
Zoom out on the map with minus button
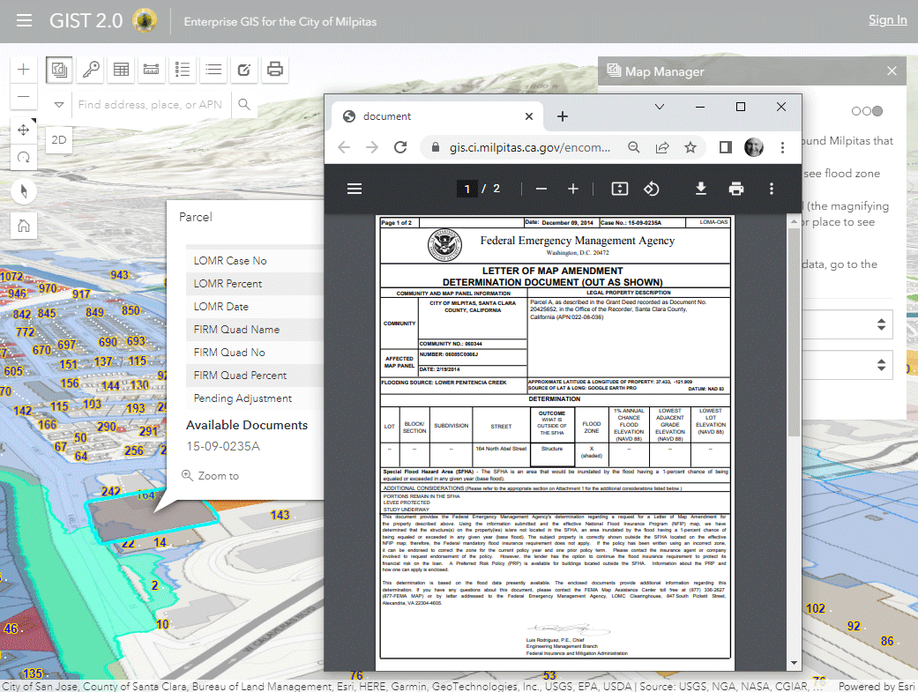point(24,96)
